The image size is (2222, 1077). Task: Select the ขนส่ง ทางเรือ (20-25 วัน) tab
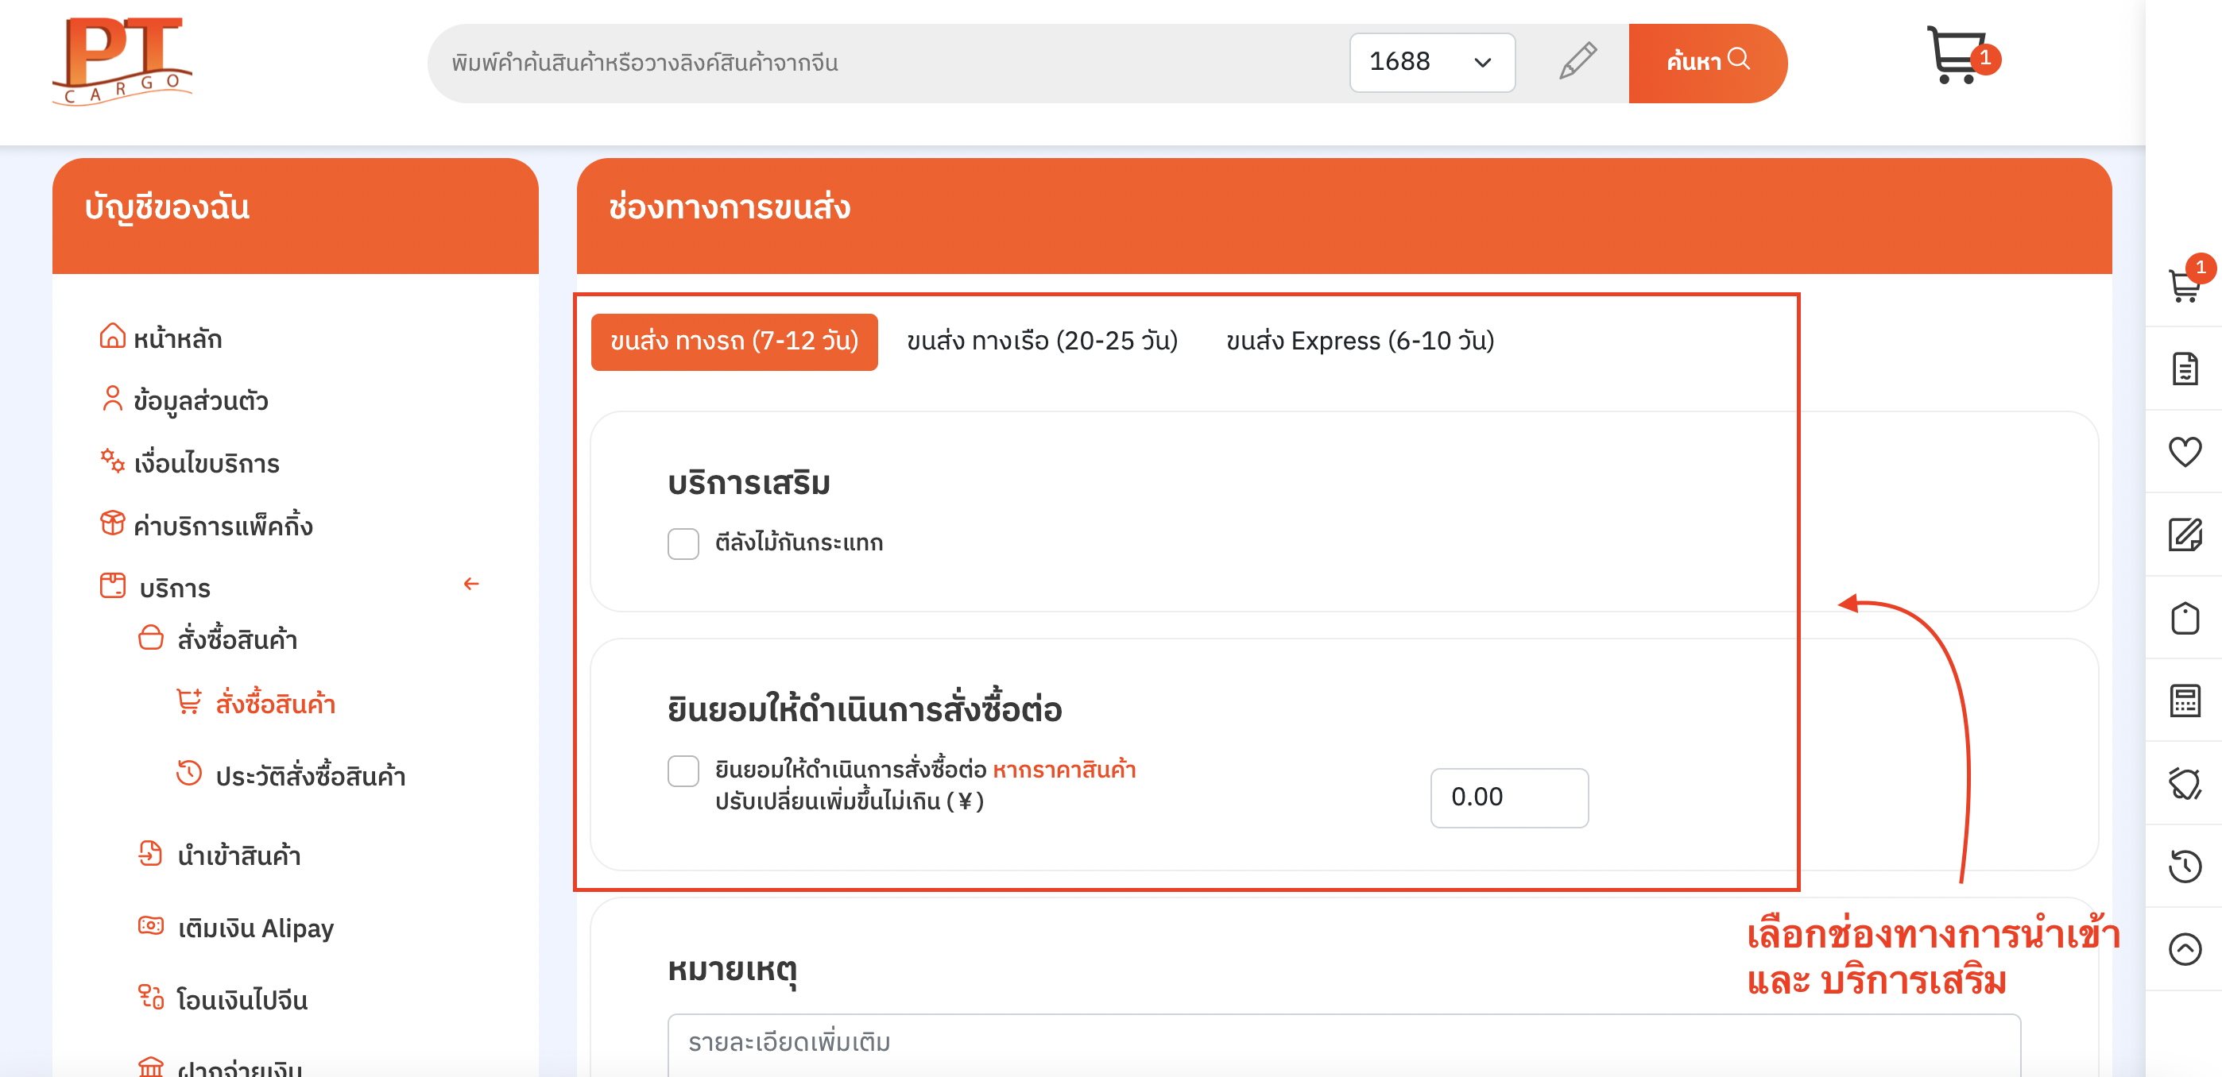pyautogui.click(x=1042, y=342)
